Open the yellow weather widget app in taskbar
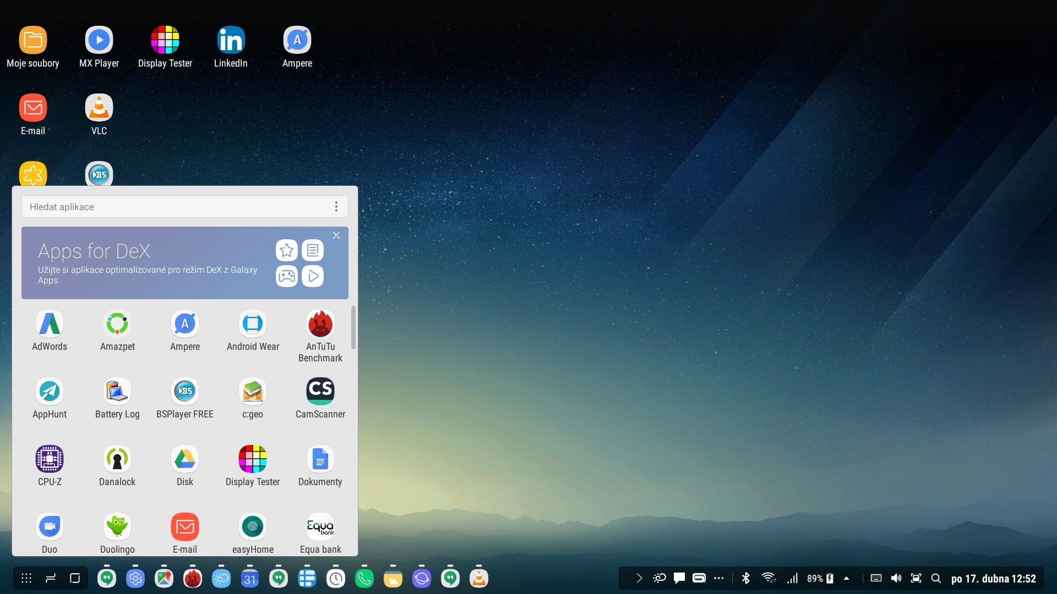 click(x=393, y=578)
